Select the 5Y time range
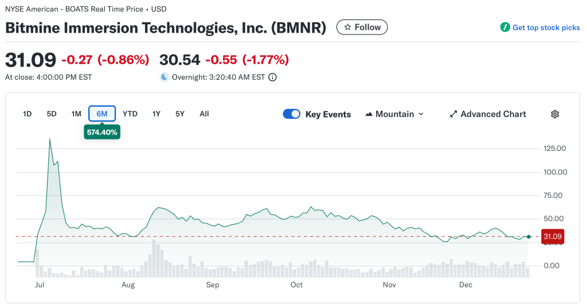Screen dimensions: 587x308 (180, 114)
